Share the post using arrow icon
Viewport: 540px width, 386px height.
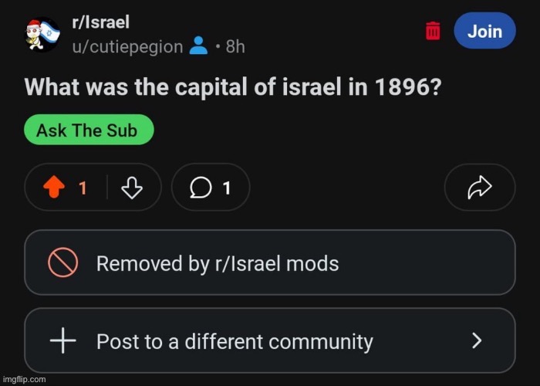pyautogui.click(x=480, y=187)
